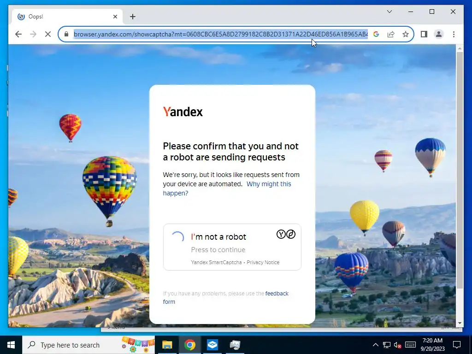View site information via the lock icon
Viewport: 472px width, 354px height.
[66, 34]
